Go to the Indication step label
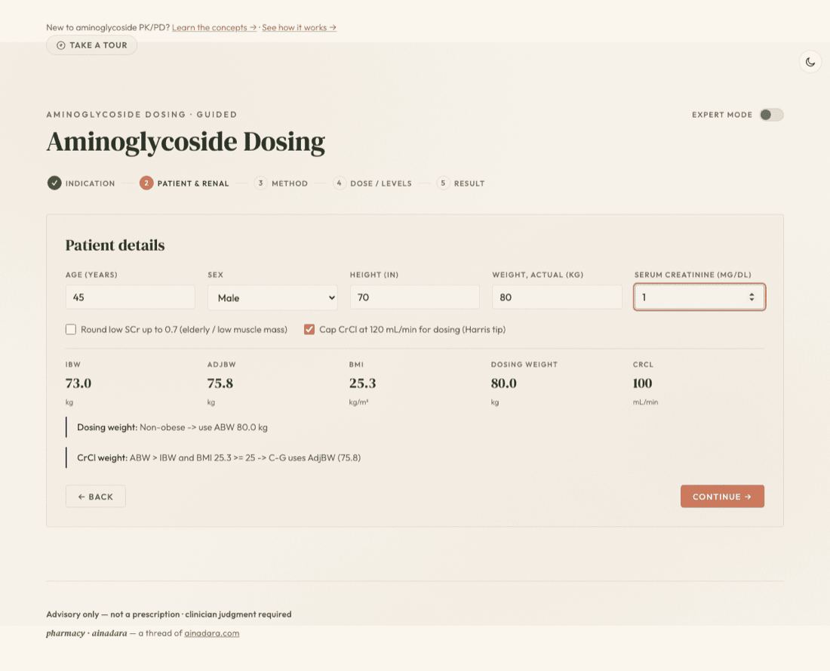The width and height of the screenshot is (830, 671). (90, 183)
